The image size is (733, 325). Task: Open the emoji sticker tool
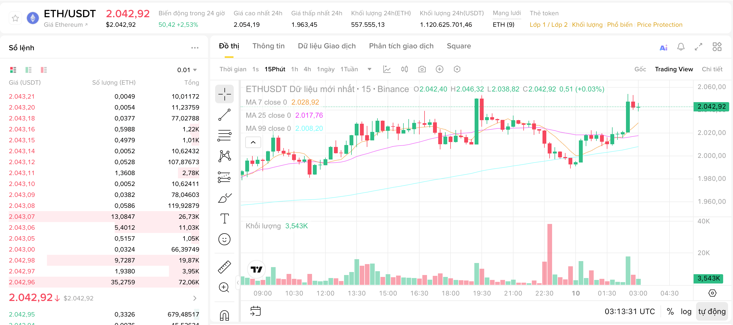coord(224,239)
